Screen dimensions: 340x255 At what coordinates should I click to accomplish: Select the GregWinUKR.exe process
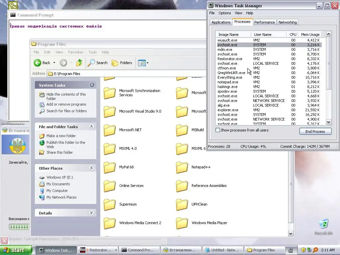pyautogui.click(x=269, y=73)
